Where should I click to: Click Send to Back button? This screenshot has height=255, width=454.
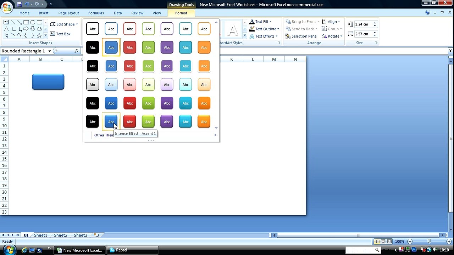click(301, 29)
